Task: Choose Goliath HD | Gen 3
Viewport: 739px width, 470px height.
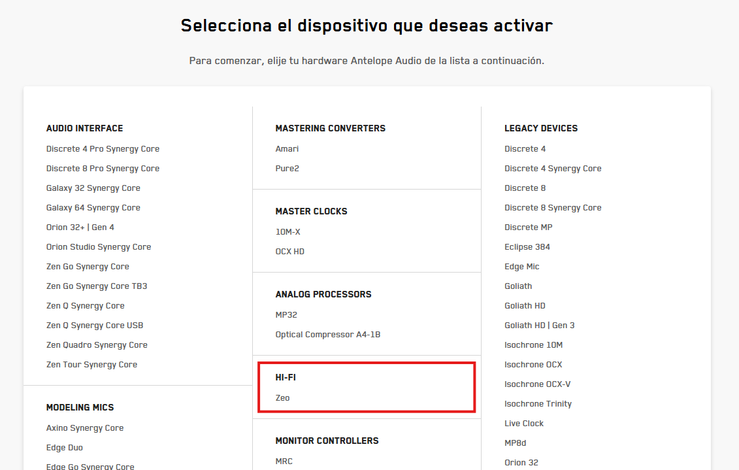Action: pos(539,326)
